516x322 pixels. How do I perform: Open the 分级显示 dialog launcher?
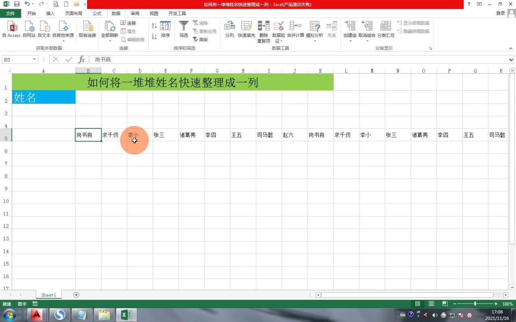coord(431,48)
